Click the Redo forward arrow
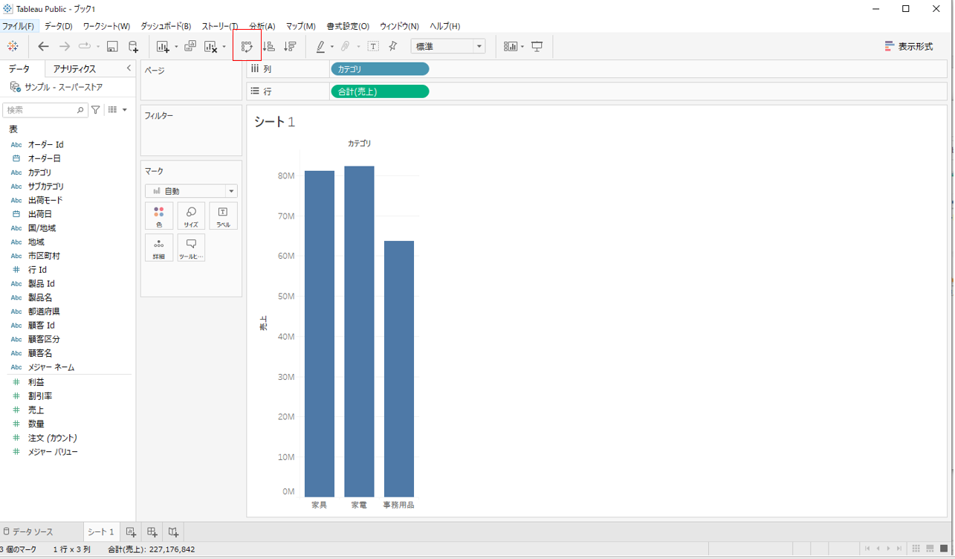This screenshot has width=955, height=559. point(65,46)
